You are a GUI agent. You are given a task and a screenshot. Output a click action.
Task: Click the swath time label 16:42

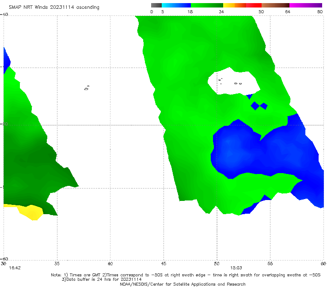pos(15,268)
